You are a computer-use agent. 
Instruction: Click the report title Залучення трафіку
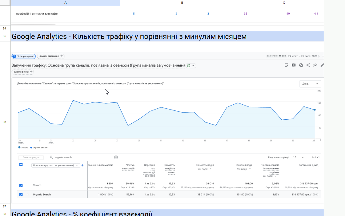tap(98, 65)
